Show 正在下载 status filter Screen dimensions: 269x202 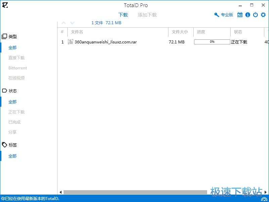point(16,112)
